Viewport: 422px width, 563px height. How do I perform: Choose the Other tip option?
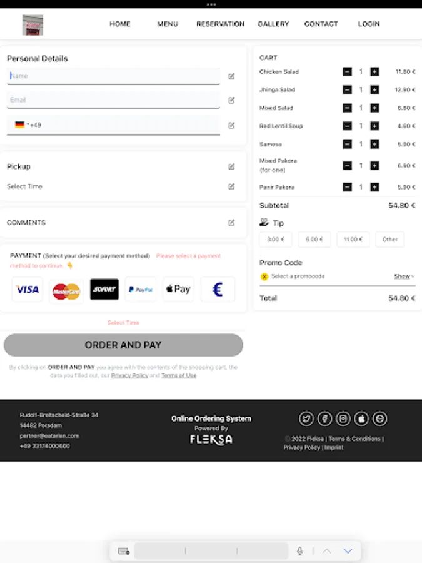coord(390,239)
